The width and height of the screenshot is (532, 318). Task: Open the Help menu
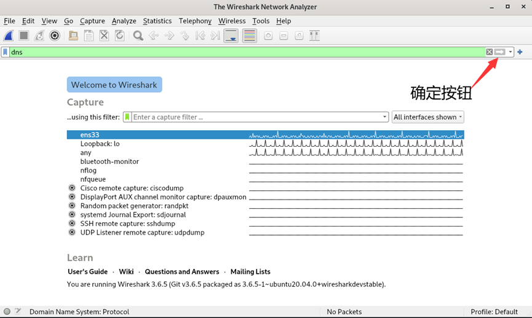284,21
